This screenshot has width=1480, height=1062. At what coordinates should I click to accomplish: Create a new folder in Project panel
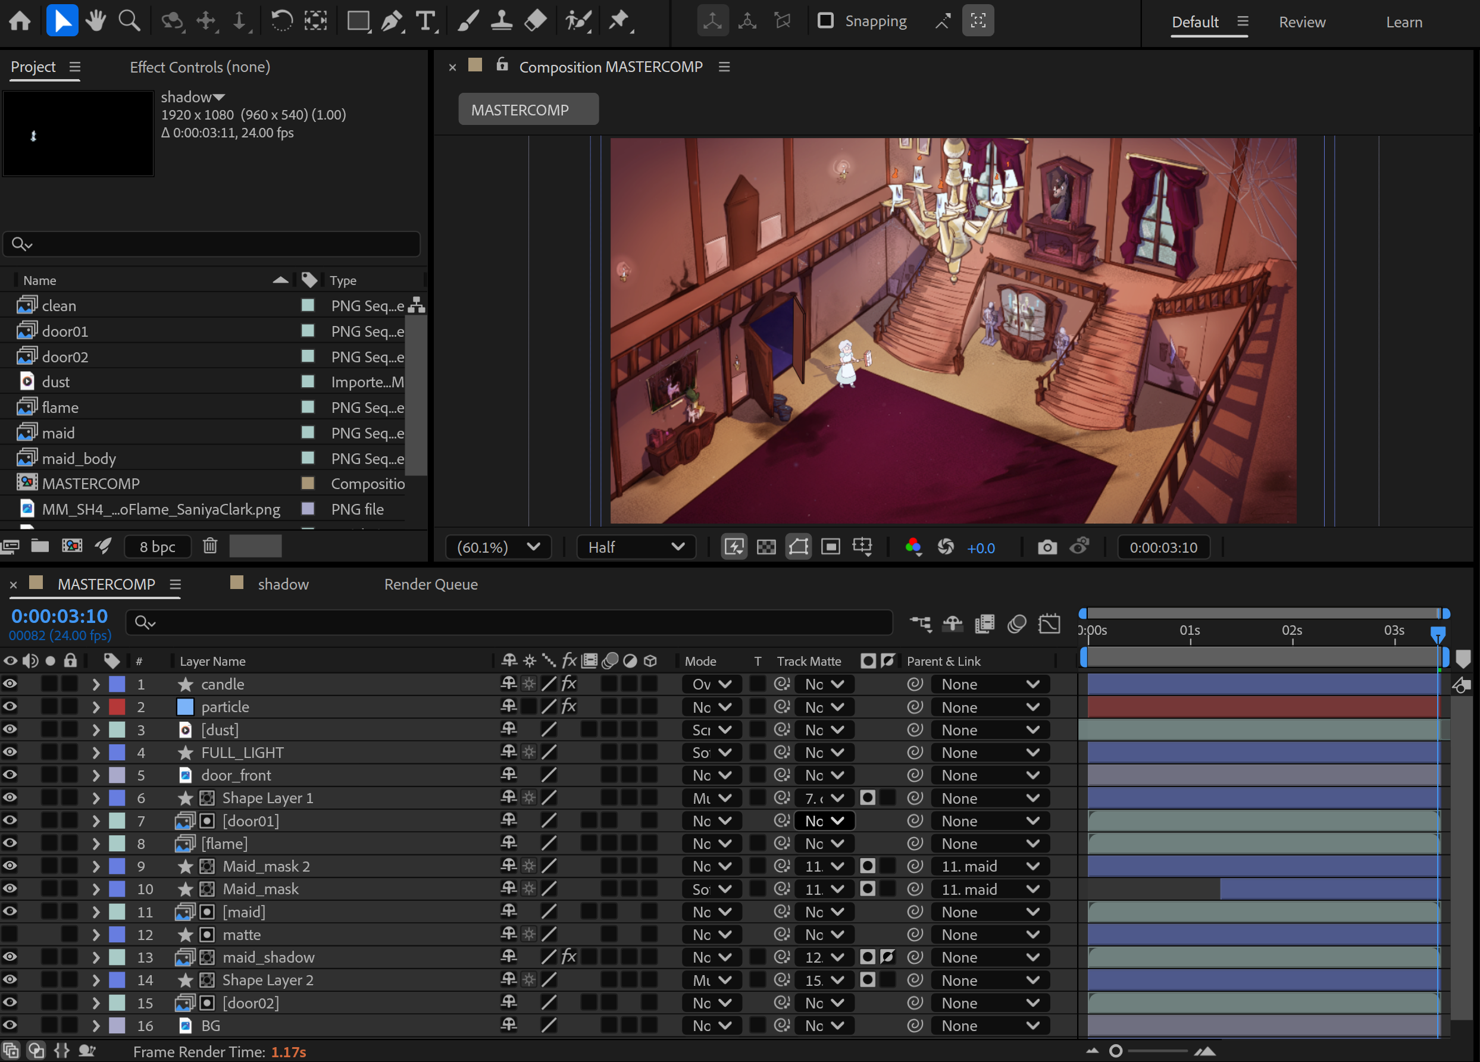tap(40, 546)
